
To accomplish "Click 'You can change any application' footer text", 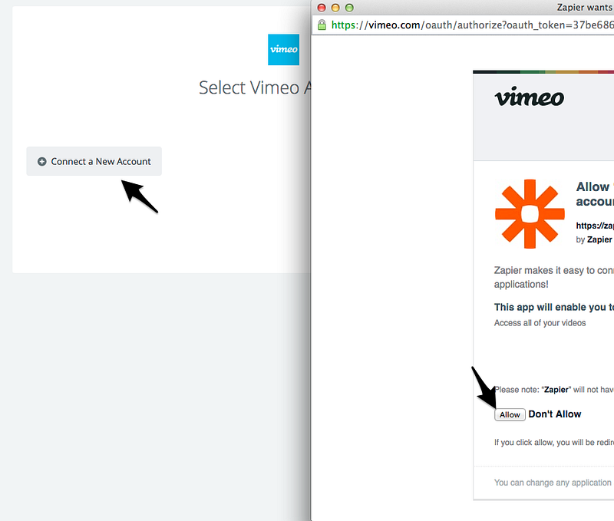I will [x=553, y=483].
